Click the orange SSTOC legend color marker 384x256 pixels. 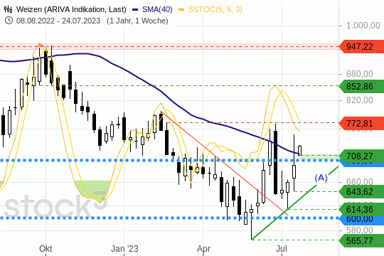coord(181,10)
